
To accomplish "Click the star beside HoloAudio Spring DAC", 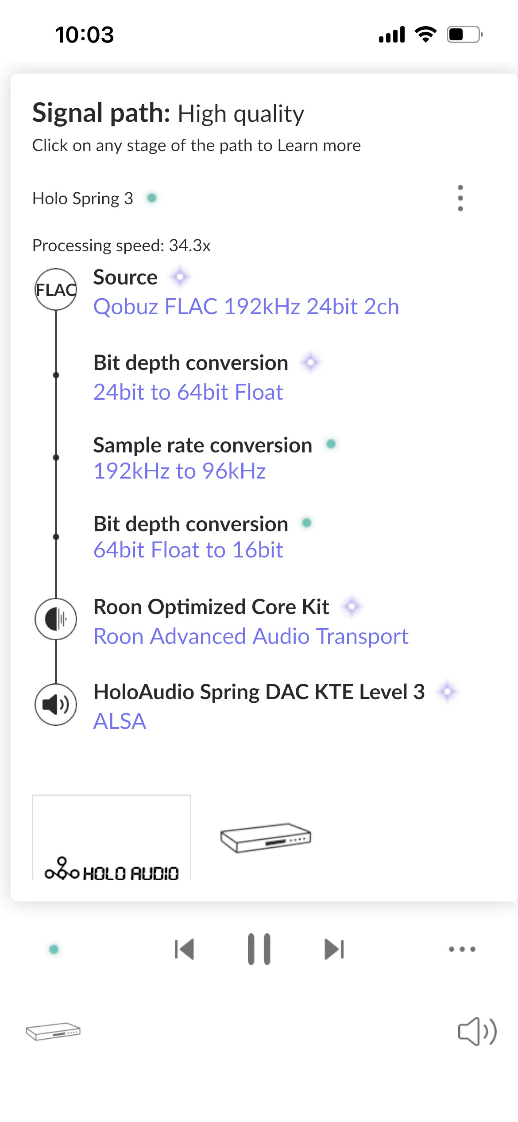I will [448, 691].
